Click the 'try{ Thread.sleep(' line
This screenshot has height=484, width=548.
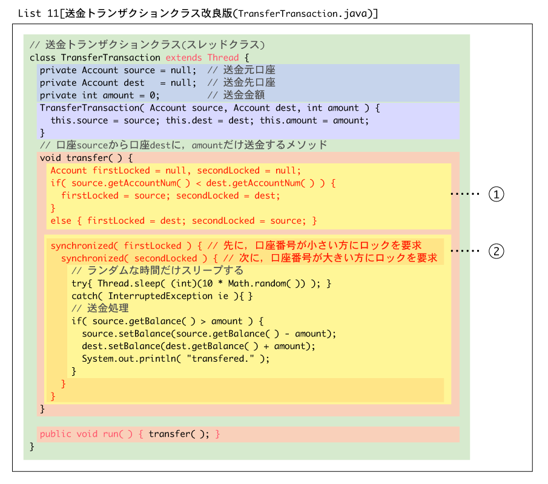201,283
